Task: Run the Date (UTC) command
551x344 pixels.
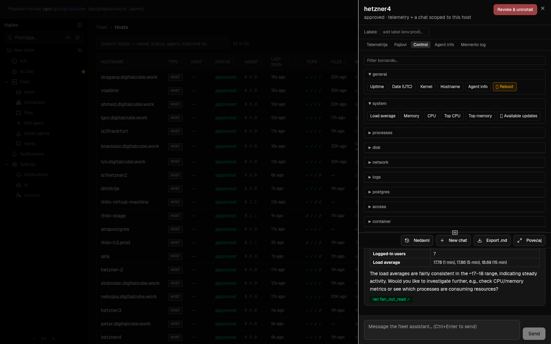Action: point(402,87)
